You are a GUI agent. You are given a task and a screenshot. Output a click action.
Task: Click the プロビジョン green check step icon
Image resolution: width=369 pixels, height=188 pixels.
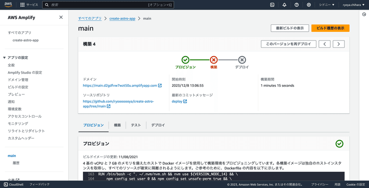tap(185, 60)
